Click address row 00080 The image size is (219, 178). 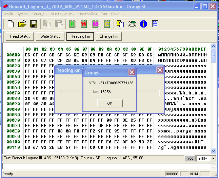coord(13,99)
